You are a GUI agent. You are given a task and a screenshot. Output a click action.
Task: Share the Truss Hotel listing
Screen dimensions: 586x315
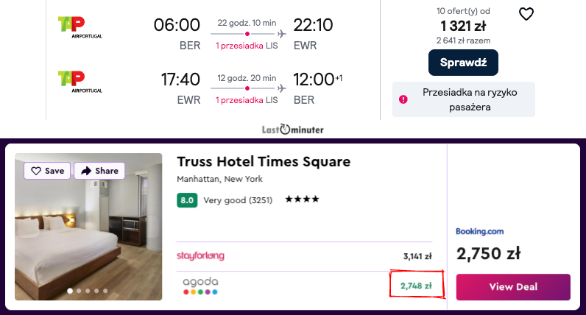tap(99, 171)
